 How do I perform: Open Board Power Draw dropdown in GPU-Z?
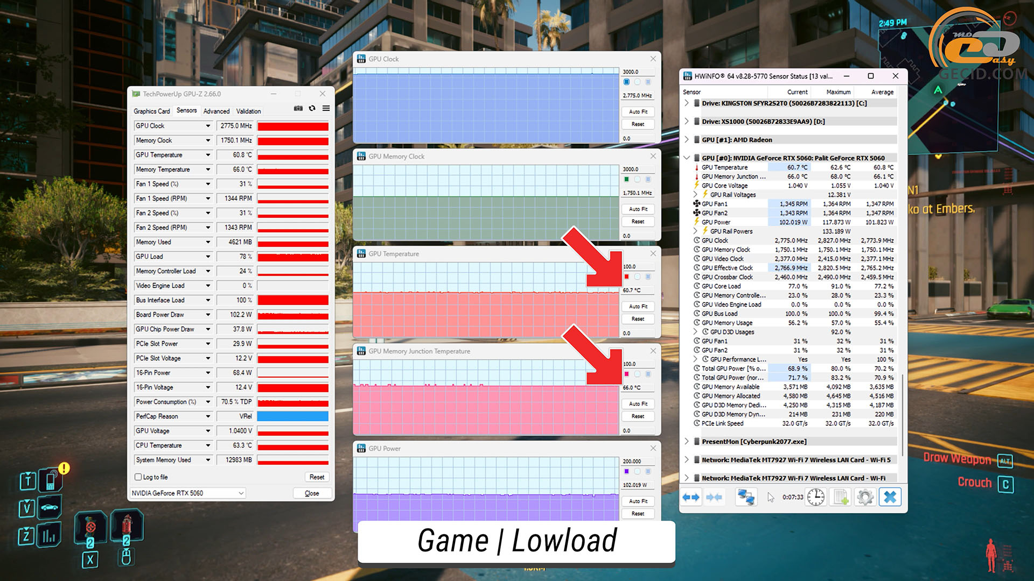(208, 315)
